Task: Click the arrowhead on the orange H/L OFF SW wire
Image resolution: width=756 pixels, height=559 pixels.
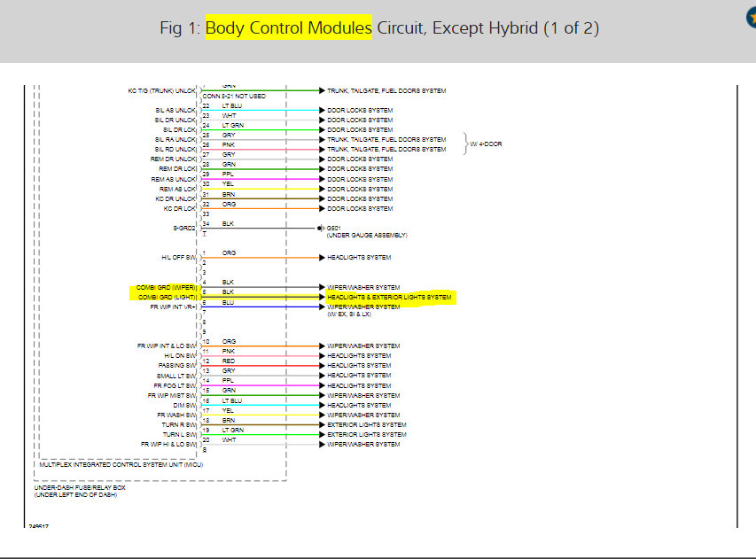Action: click(322, 258)
